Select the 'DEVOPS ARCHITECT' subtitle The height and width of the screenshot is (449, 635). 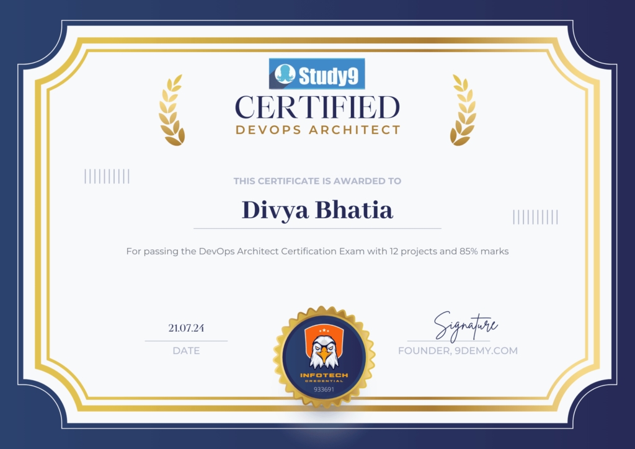point(318,130)
